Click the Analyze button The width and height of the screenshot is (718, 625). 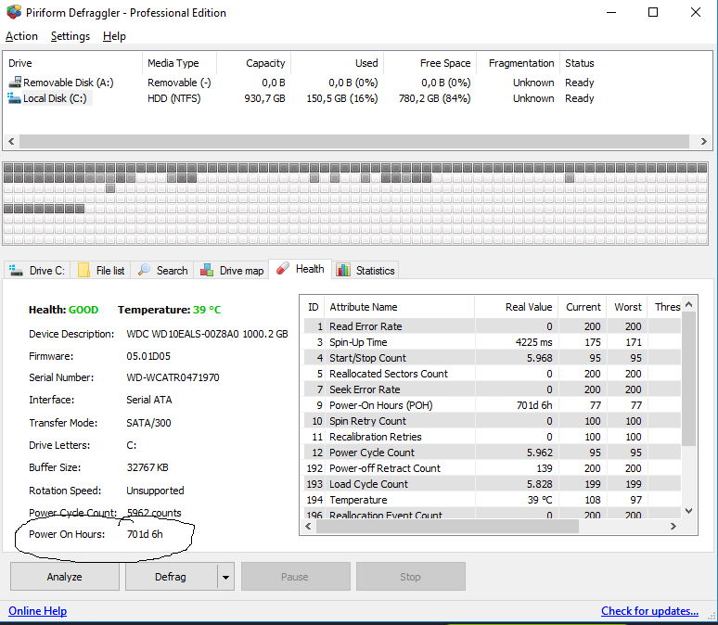click(65, 577)
